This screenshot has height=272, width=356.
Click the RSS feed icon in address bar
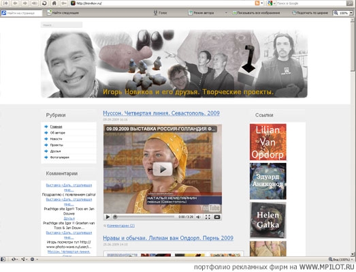(257, 3)
